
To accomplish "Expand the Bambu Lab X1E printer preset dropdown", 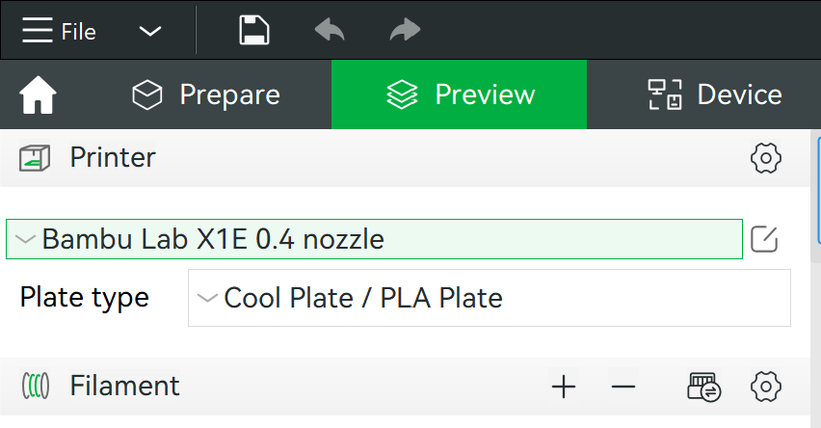I will click(x=374, y=239).
